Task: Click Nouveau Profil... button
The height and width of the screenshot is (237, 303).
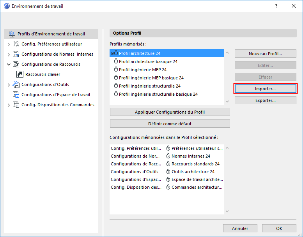Action: (x=265, y=54)
